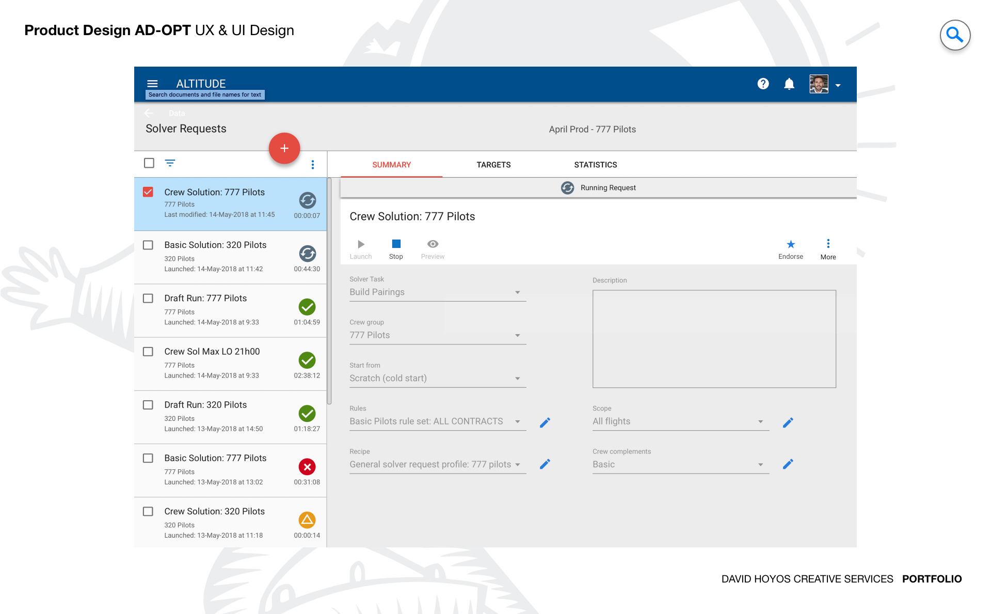Click the April Prod - 777 Pilots heading

[x=593, y=130]
